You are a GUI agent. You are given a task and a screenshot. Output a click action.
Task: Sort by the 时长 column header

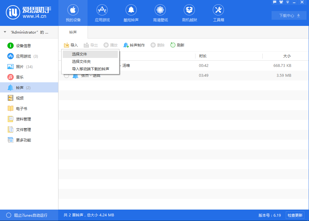[203, 56]
